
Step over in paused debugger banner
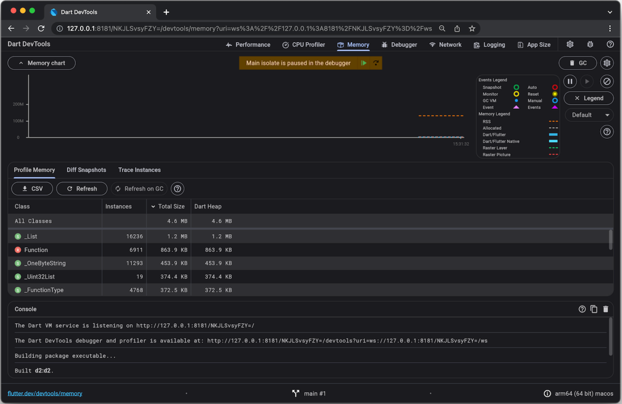point(376,63)
